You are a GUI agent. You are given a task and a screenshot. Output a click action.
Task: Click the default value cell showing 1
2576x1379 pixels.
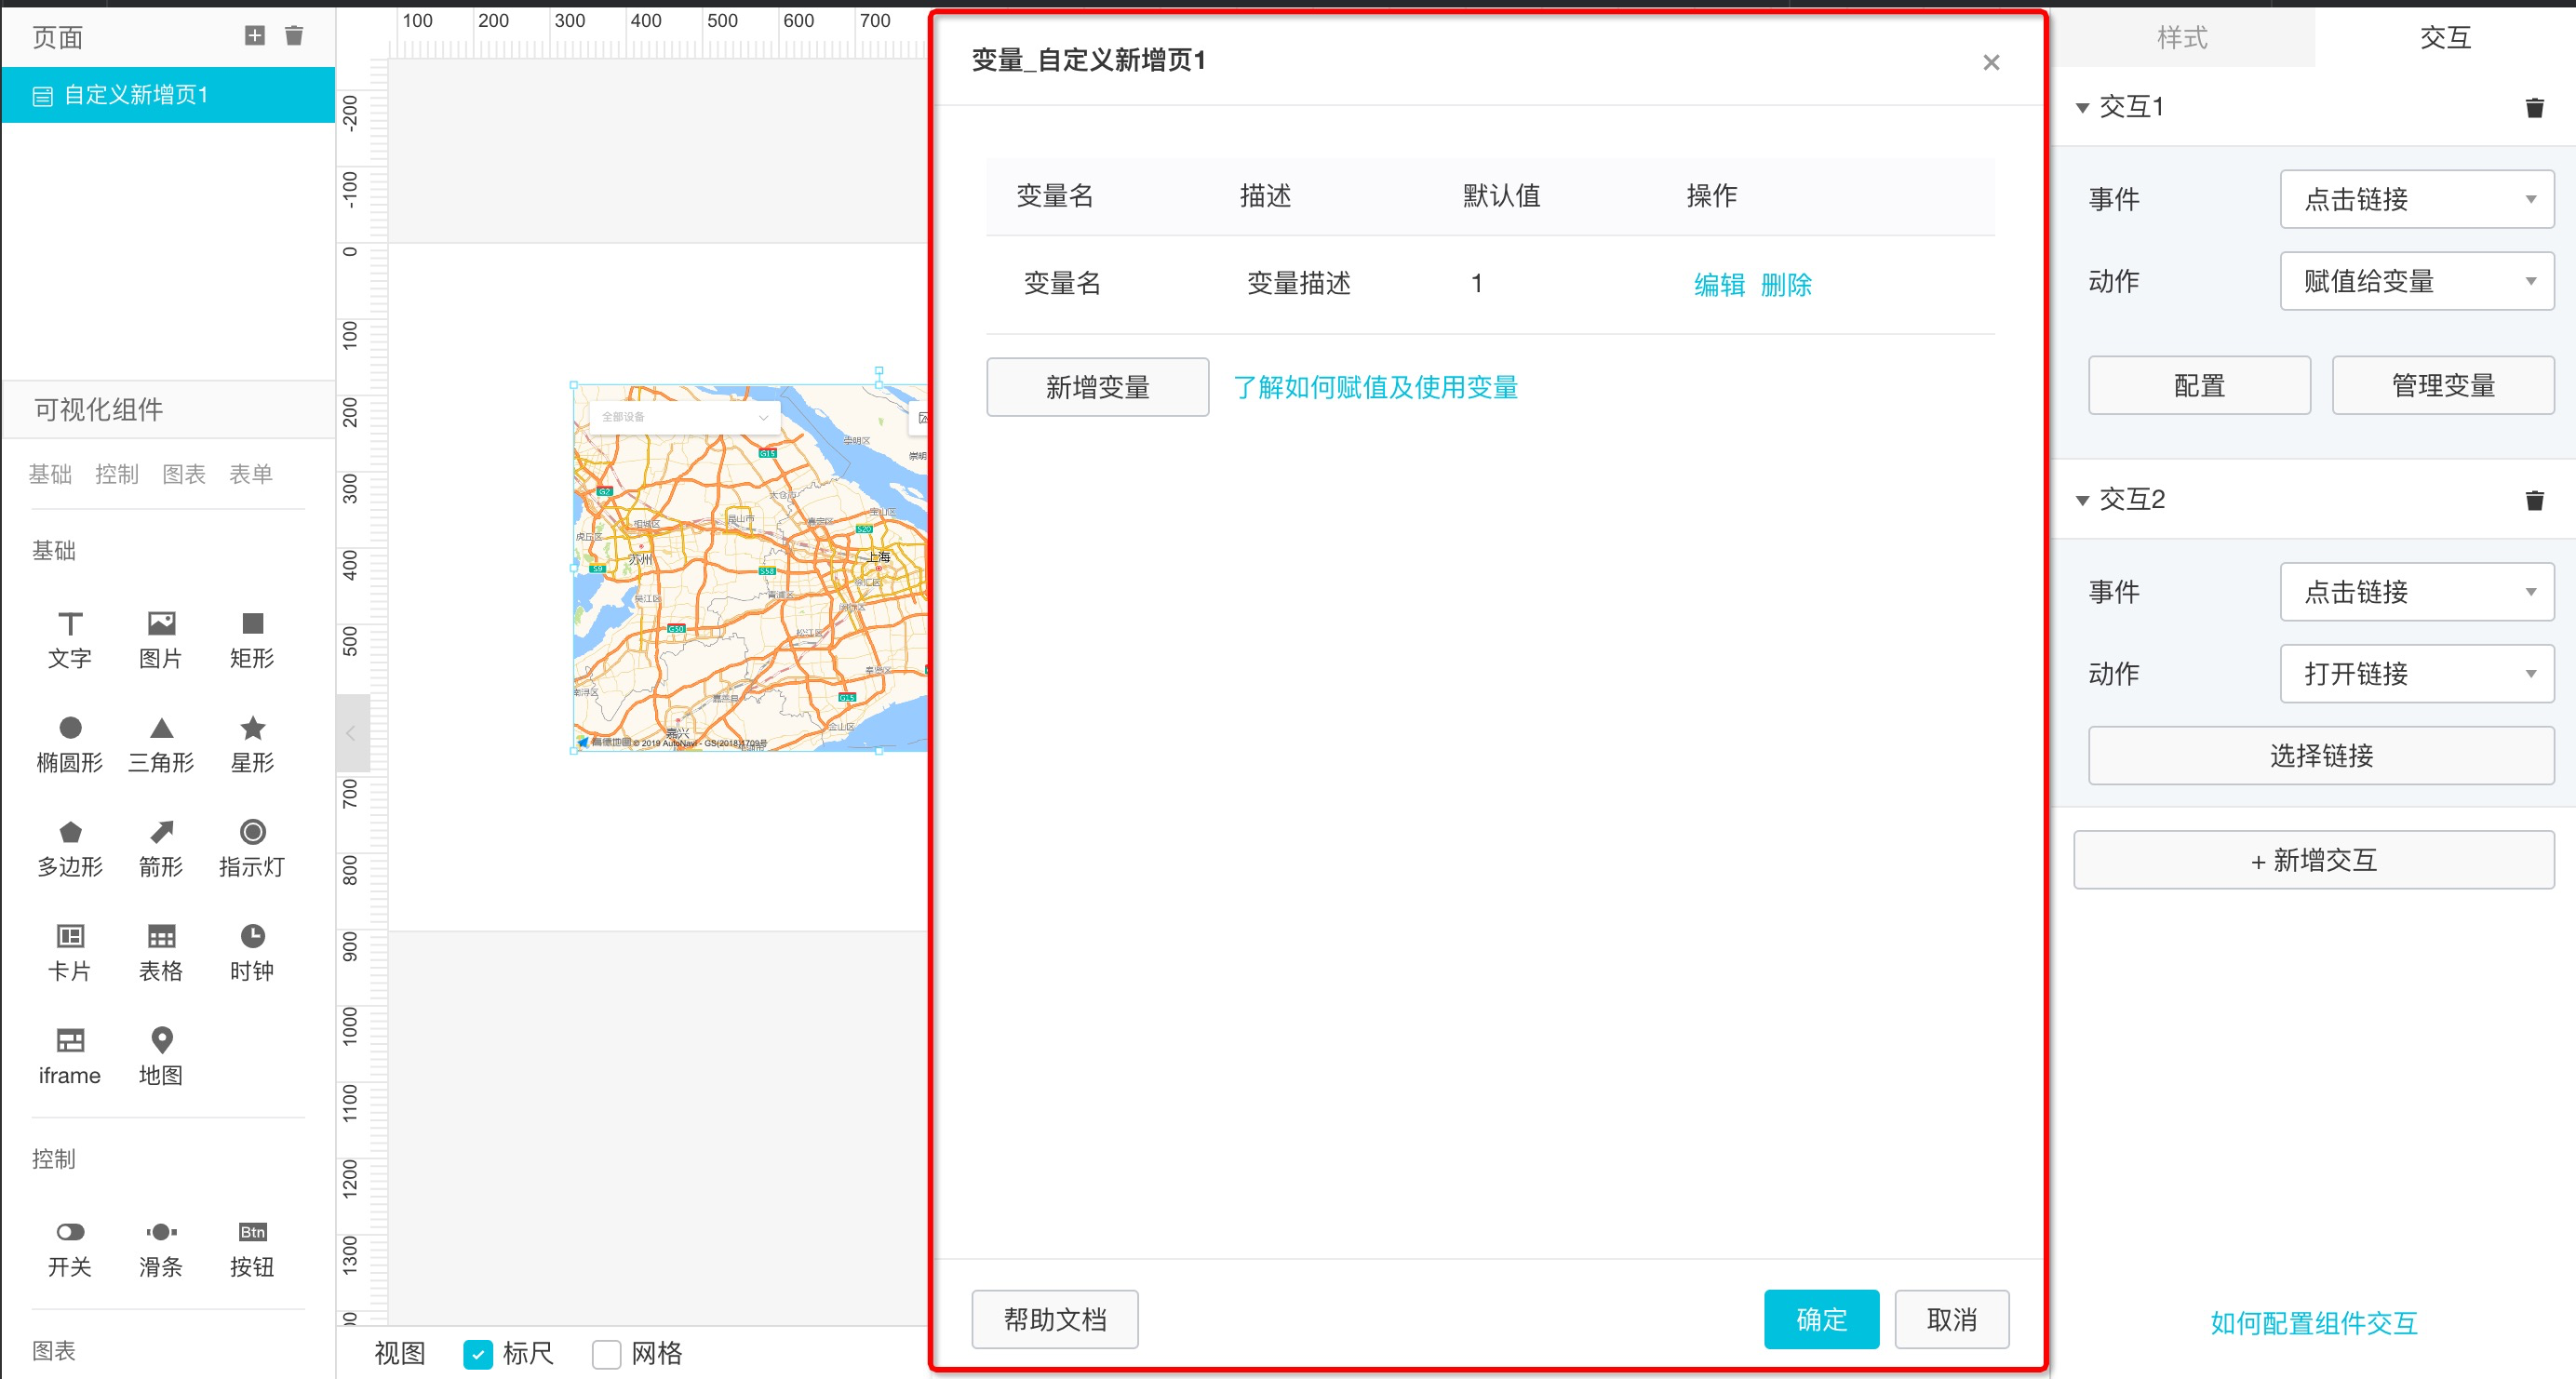(1476, 283)
